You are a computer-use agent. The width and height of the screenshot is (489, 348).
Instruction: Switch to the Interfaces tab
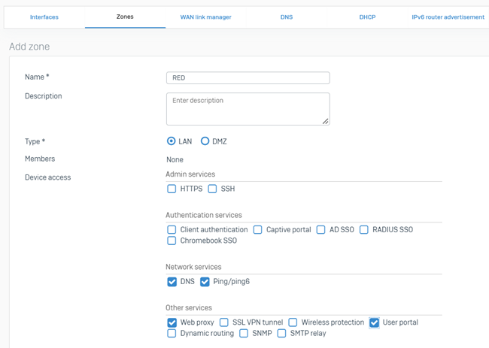coord(44,17)
